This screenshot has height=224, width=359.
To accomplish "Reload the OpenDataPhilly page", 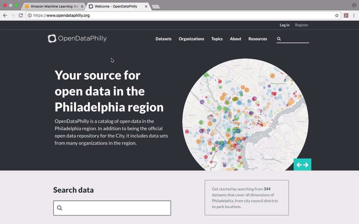I will (x=21, y=15).
